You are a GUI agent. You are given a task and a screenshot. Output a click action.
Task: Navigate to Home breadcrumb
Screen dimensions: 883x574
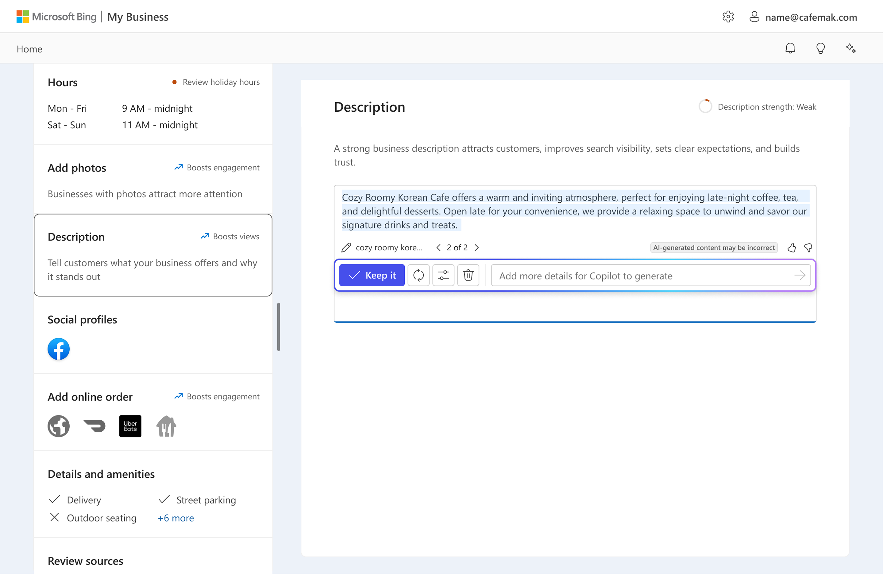29,49
